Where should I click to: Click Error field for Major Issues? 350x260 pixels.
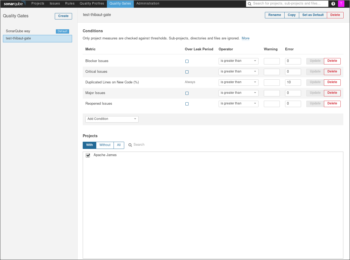(x=293, y=93)
